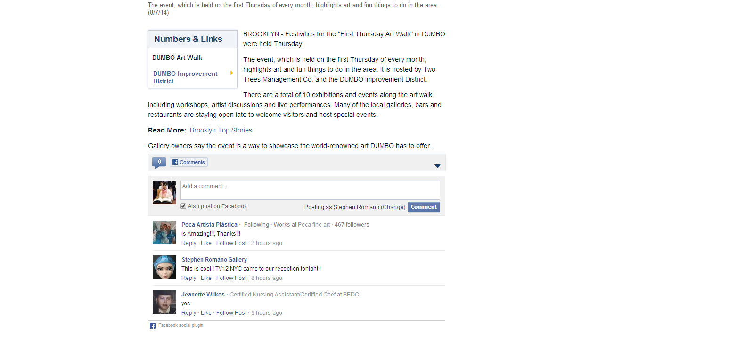The image size is (754, 337).
Task: Open Jeanette Wilkes' profile photo
Action: [164, 302]
